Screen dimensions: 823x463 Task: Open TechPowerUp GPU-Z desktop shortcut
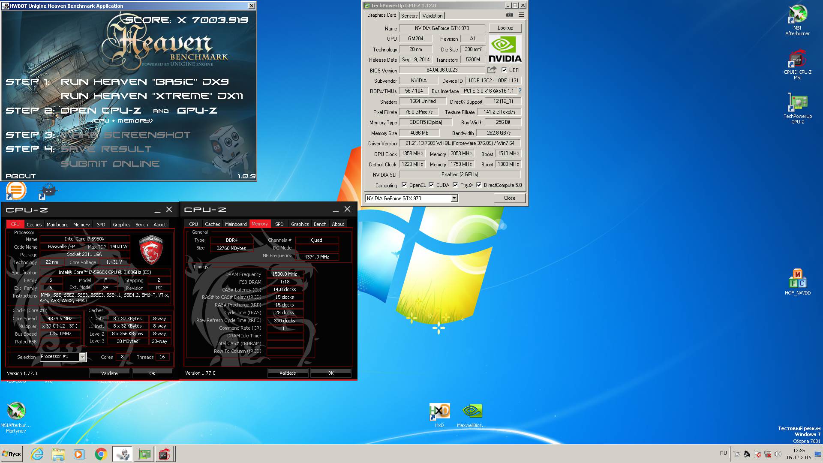pyautogui.click(x=797, y=108)
